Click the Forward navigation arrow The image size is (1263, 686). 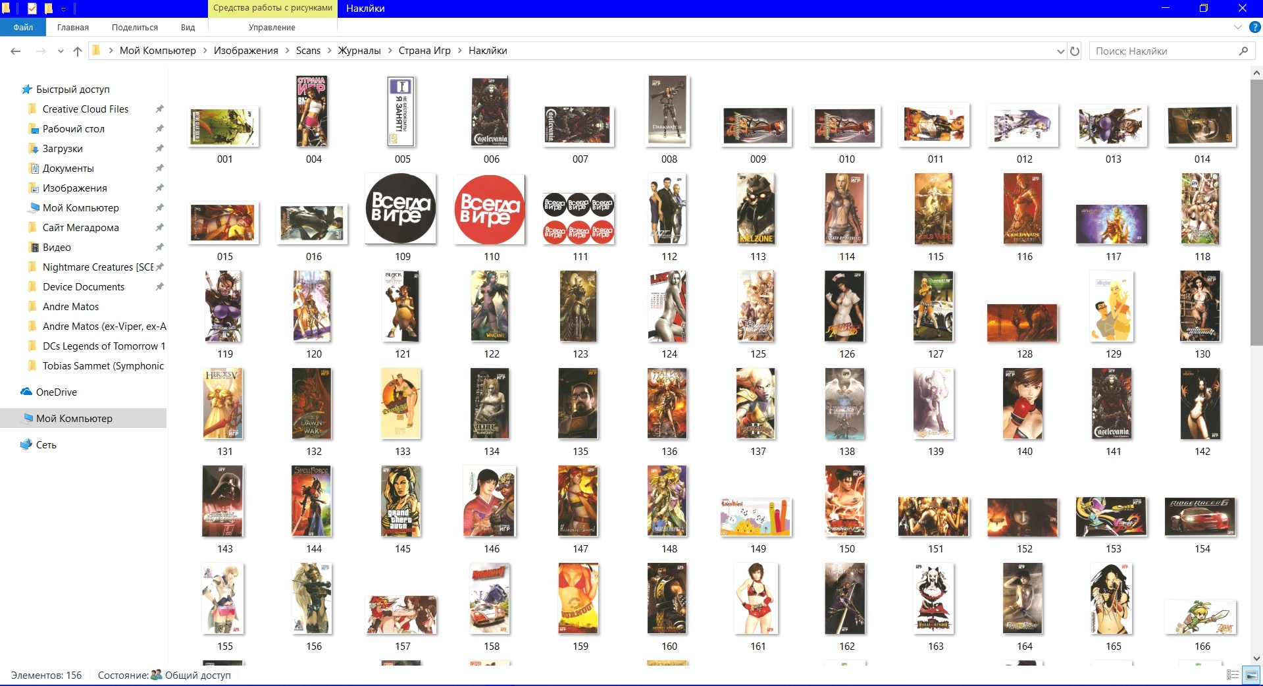point(41,51)
